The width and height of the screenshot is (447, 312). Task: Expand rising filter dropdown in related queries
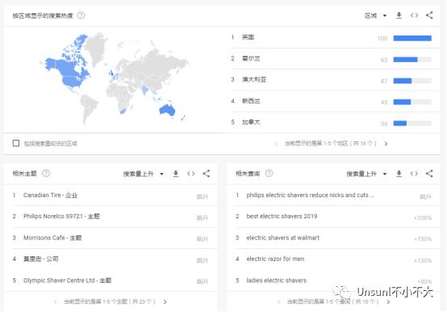[366, 174]
